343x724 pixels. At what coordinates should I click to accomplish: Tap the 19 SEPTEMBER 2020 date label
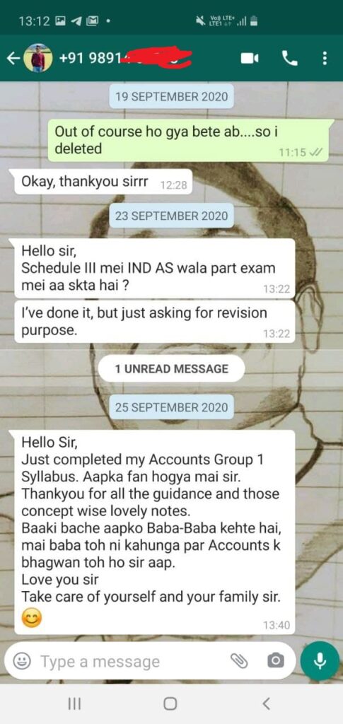pos(171,97)
